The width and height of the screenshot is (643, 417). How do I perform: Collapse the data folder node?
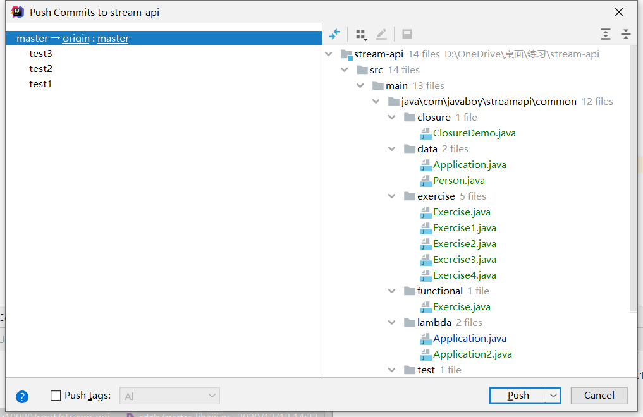point(392,148)
